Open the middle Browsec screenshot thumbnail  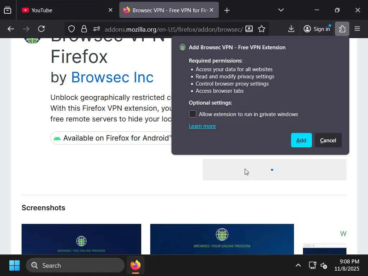coord(222,239)
